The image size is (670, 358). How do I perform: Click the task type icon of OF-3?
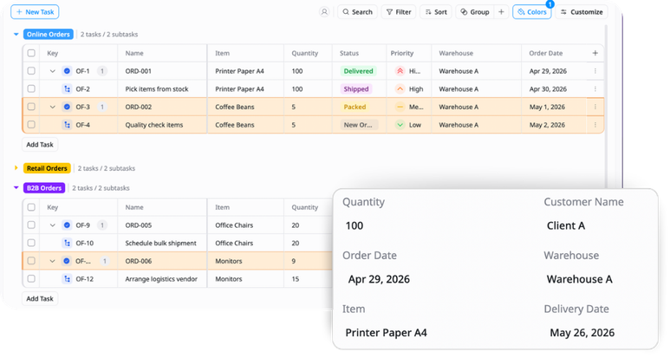(67, 107)
